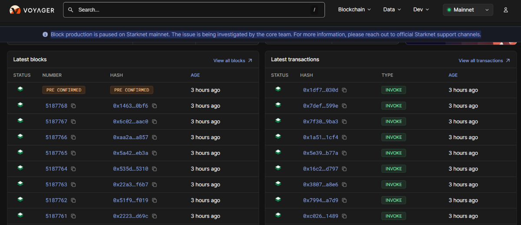This screenshot has width=521, height=225.
Task: Open block hash 0x2223...d69c
Action: (x=131, y=216)
